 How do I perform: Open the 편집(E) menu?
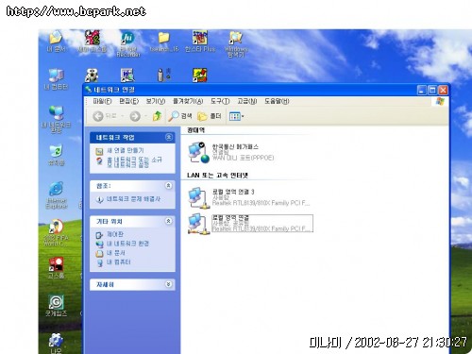click(x=128, y=101)
